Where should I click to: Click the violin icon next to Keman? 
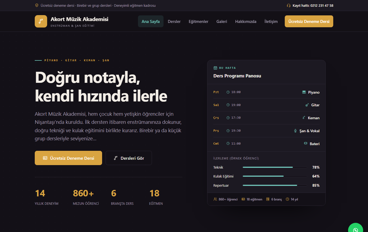pos(304,118)
